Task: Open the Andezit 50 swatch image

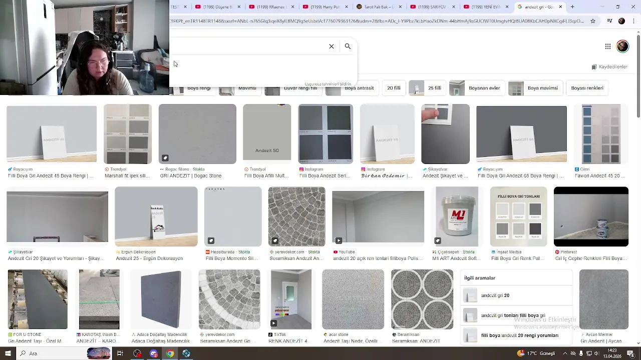Action: 267,132
